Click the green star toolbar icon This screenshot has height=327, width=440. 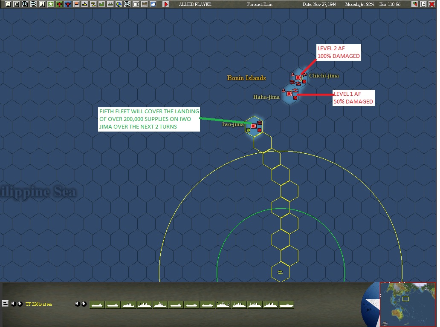[50, 4]
